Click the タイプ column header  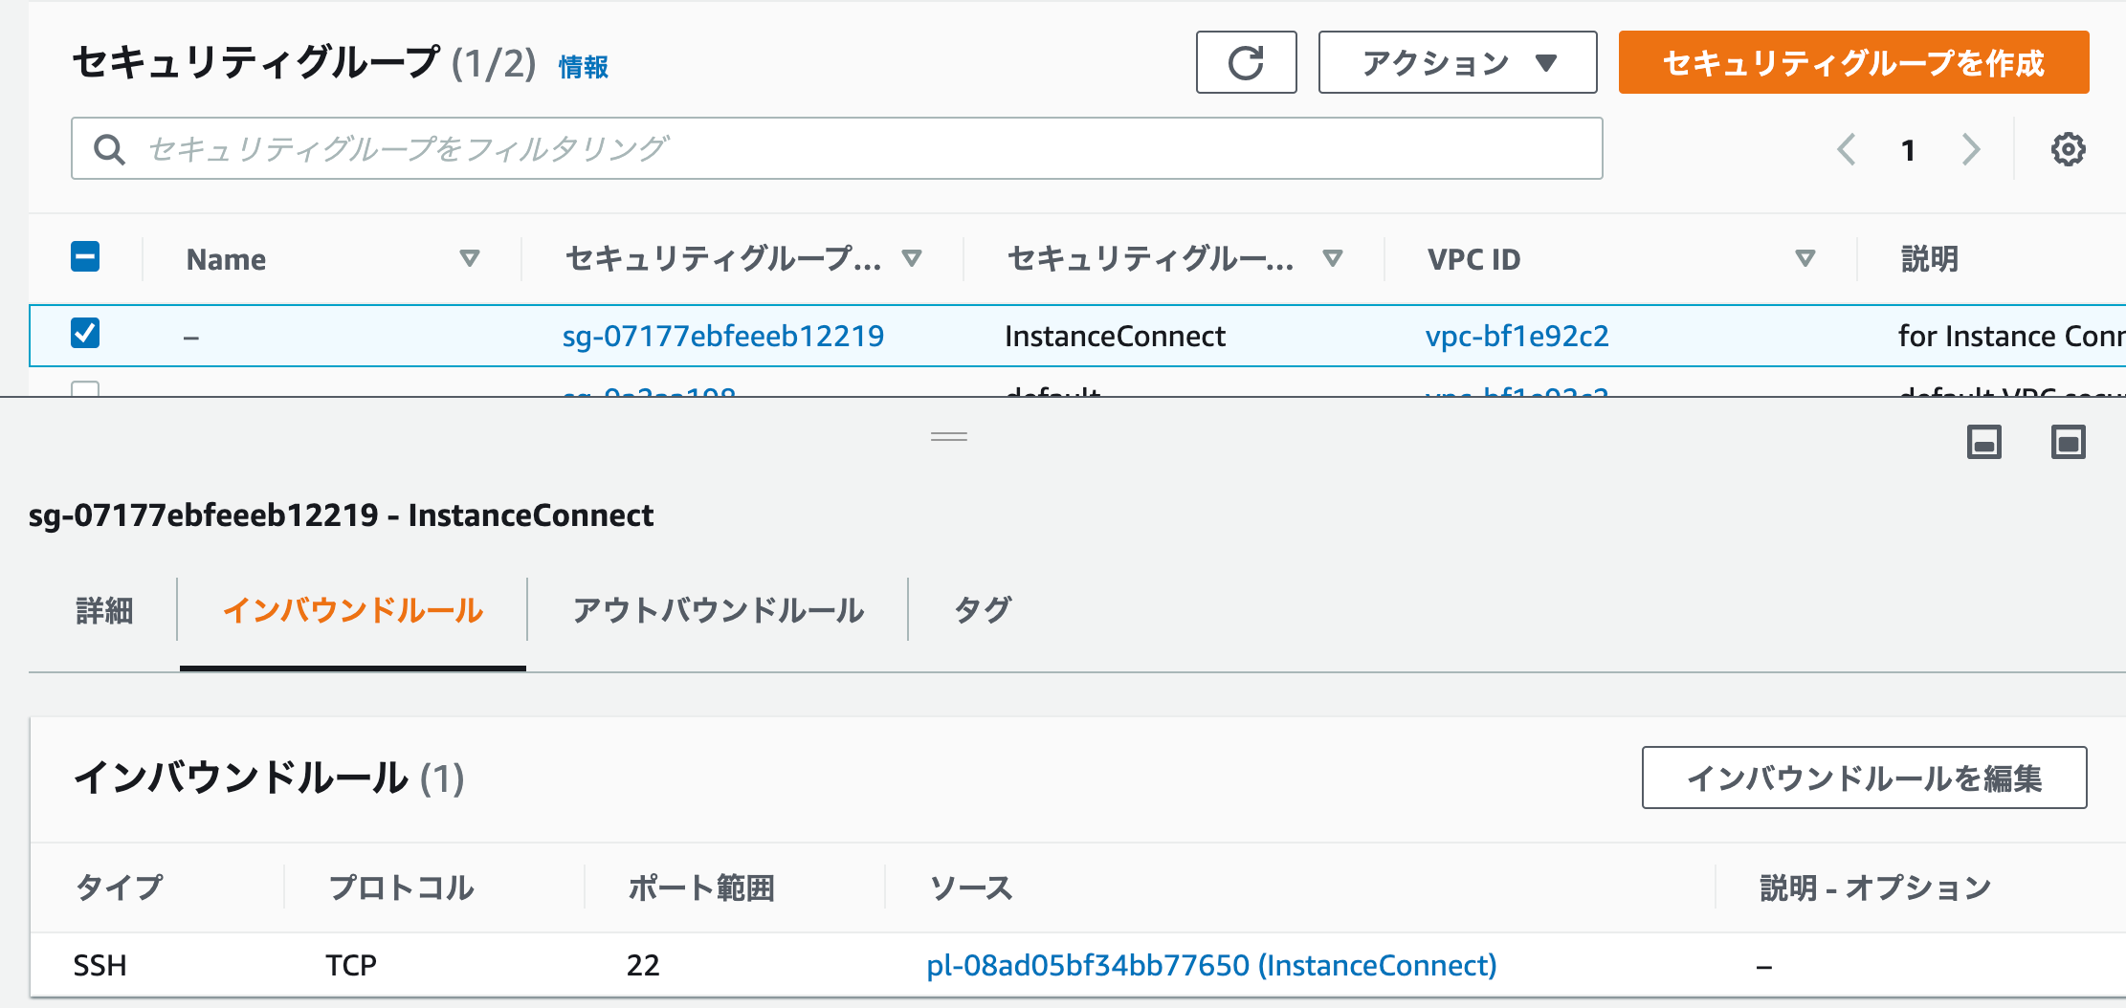[x=120, y=887]
